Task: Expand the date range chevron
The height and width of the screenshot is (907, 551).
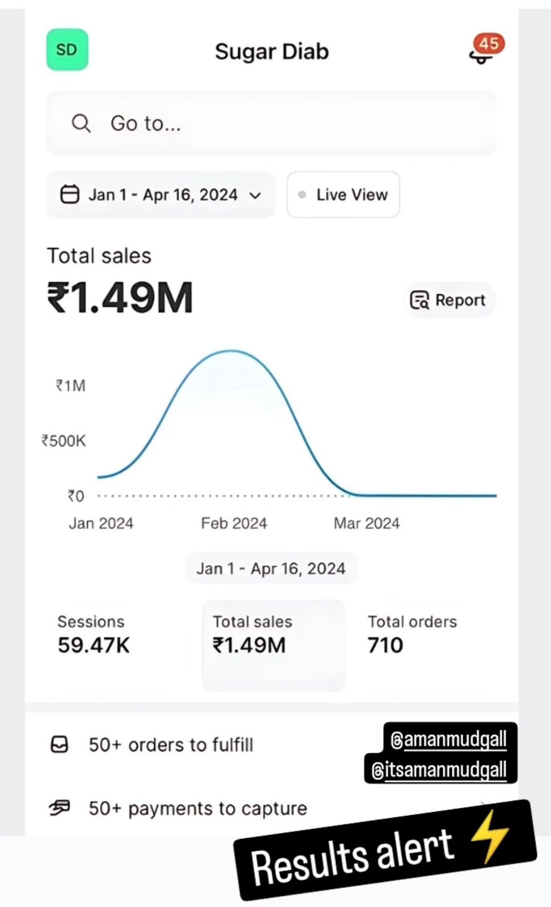Action: pyautogui.click(x=256, y=196)
